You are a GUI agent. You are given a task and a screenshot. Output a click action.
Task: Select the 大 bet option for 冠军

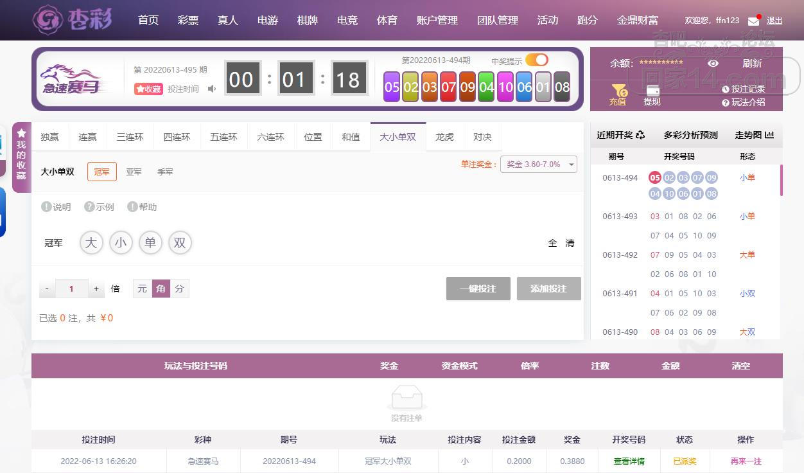[91, 243]
